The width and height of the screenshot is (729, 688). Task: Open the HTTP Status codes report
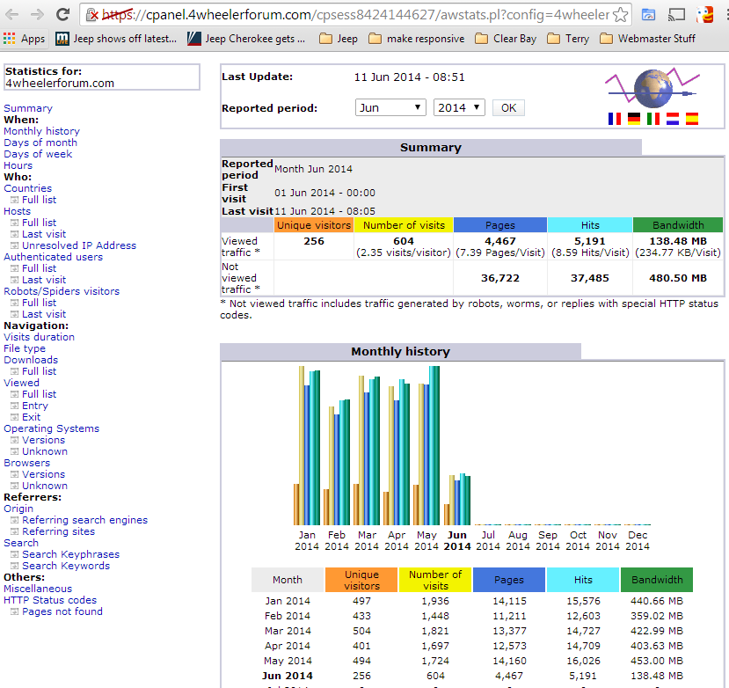tap(50, 600)
